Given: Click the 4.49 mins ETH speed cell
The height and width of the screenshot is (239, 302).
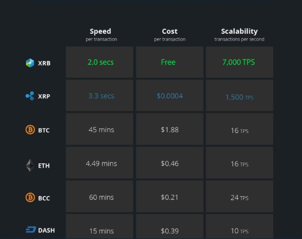Looking at the screenshot, I should 100,163.
